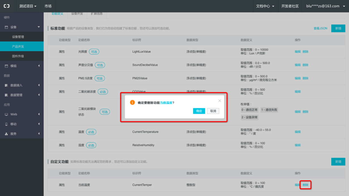Click 新增 button in 自定义功能 section
The width and height of the screenshot is (349, 196).
click(x=338, y=161)
